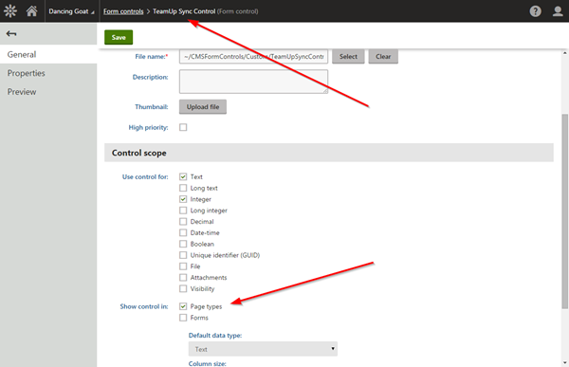
Task: Open the user account icon
Action: (558, 11)
